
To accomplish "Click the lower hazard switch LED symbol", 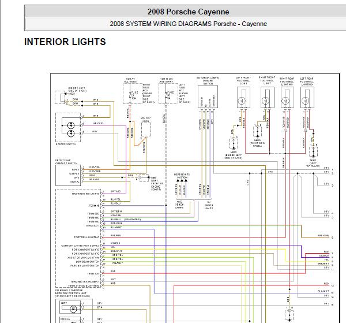I will click(x=71, y=133).
